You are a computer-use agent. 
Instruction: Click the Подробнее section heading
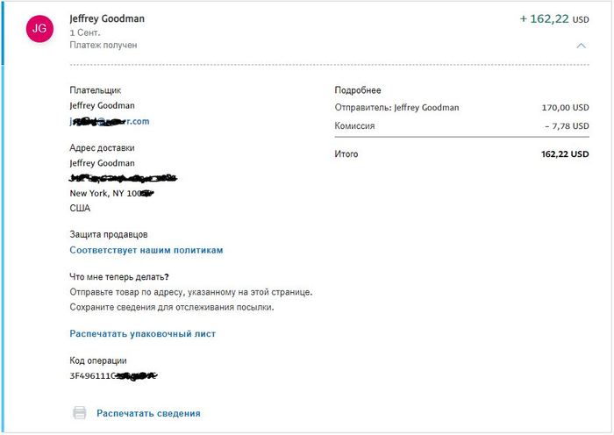[358, 90]
